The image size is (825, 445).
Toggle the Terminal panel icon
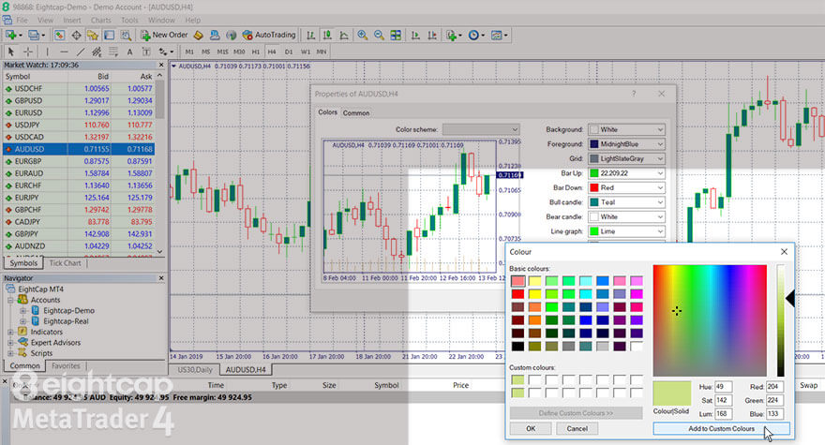[109, 36]
